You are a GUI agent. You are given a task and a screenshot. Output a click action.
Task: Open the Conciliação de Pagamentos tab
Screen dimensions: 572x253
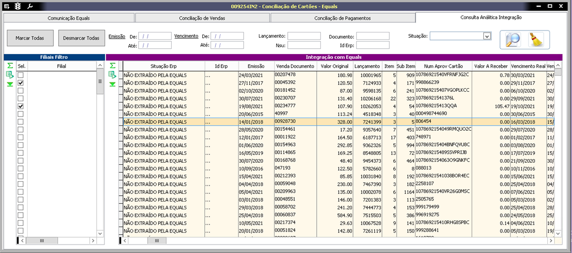(x=342, y=18)
